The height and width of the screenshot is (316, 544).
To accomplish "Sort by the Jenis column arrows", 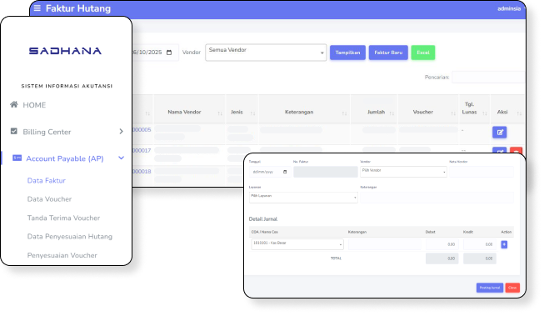I will (x=253, y=113).
